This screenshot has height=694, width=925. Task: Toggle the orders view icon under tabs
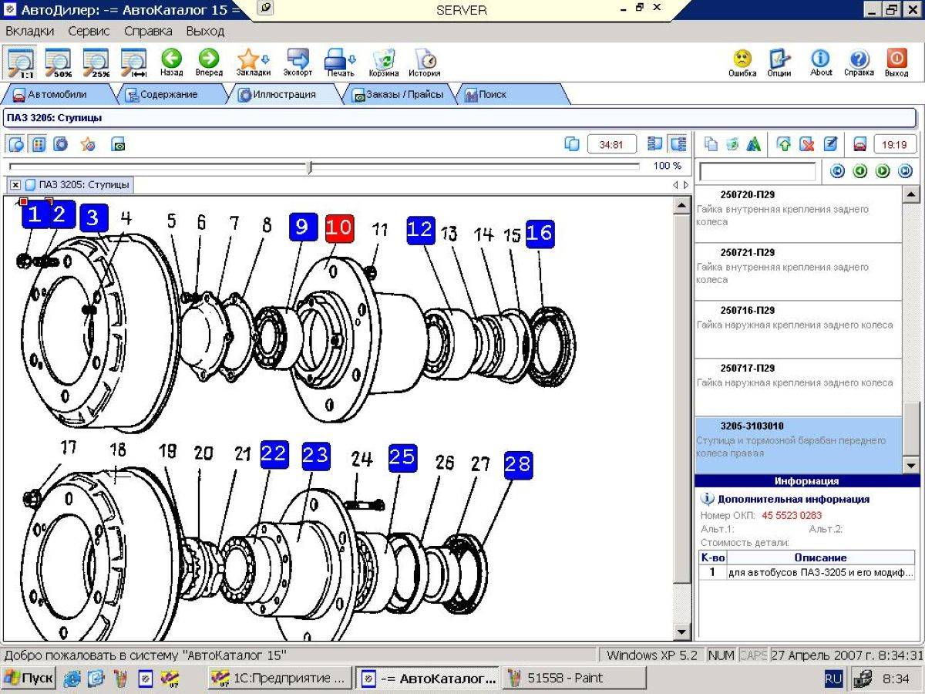[x=119, y=144]
